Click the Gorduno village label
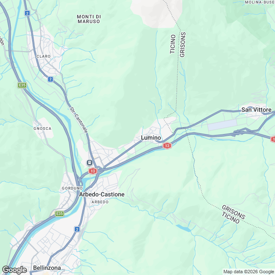This screenshot has height=275, width=275. [x=72, y=188]
